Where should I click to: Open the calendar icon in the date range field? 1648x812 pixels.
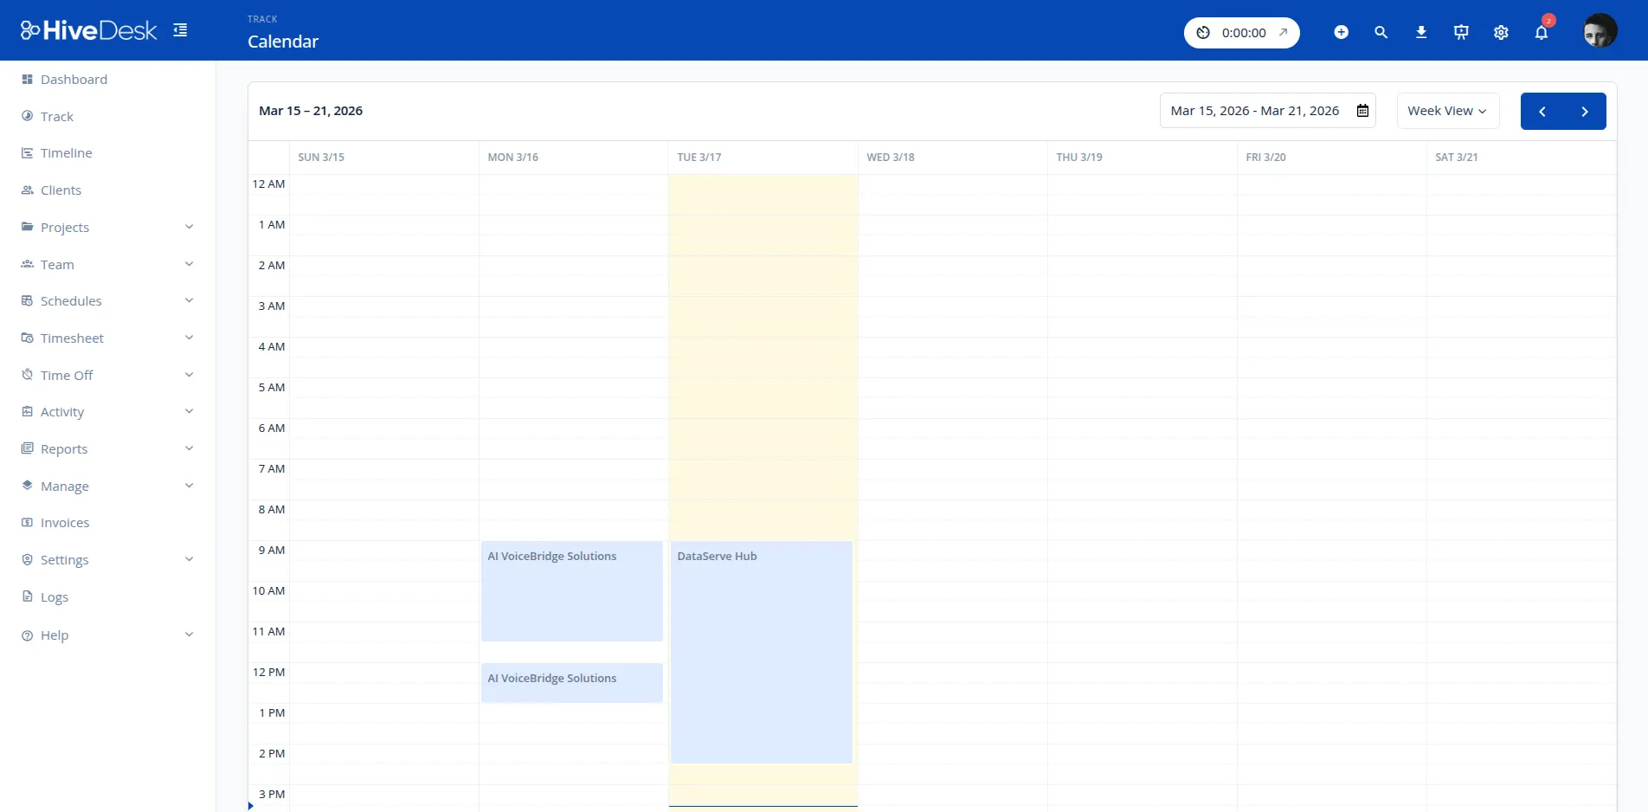click(1362, 110)
